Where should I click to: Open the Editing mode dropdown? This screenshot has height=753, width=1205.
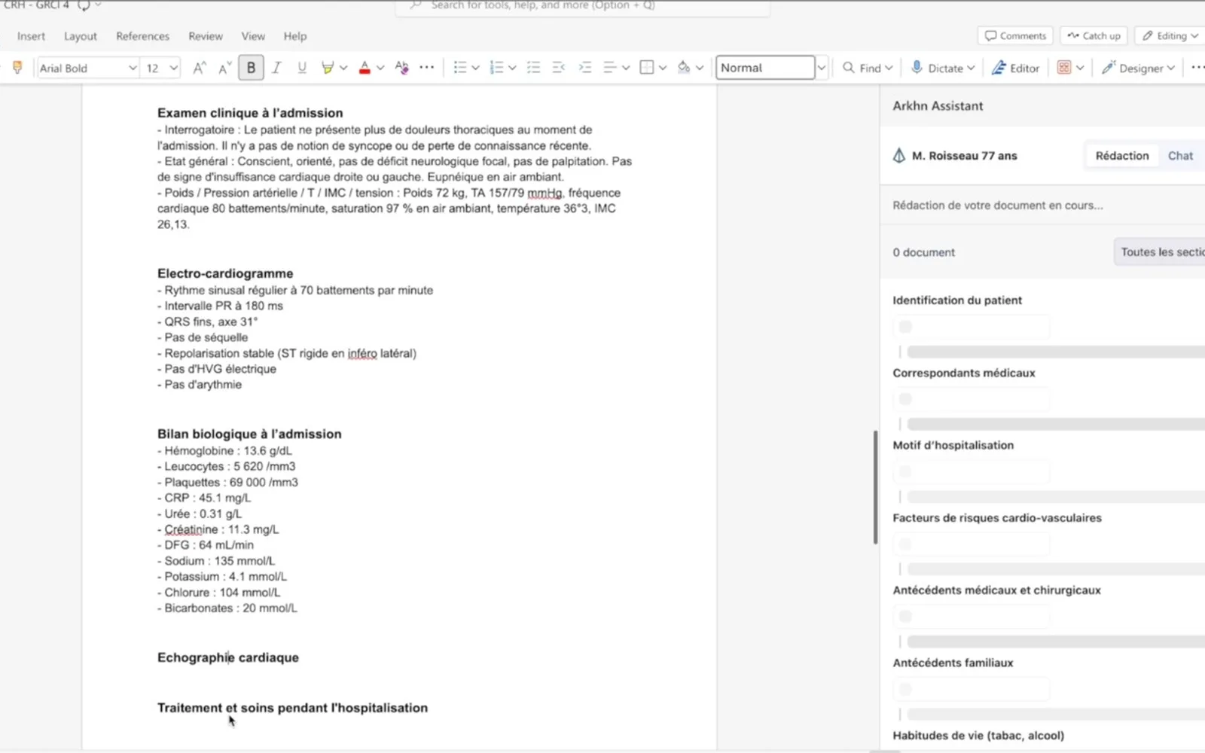(1170, 35)
